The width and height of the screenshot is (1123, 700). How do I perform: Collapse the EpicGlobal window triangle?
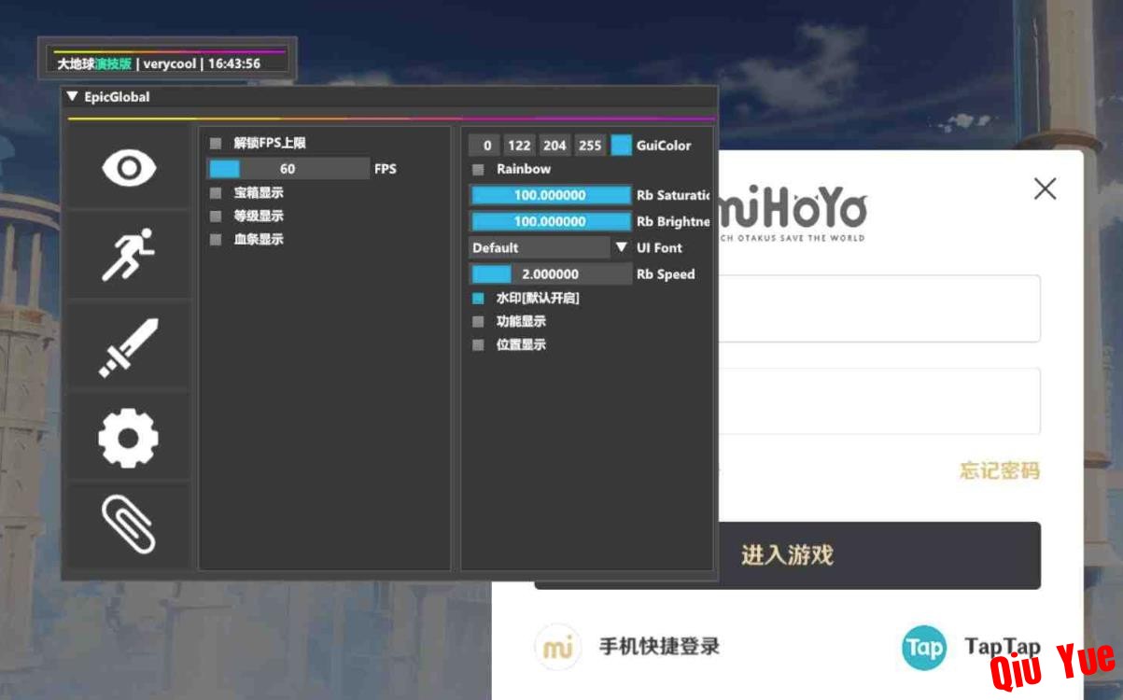[72, 96]
